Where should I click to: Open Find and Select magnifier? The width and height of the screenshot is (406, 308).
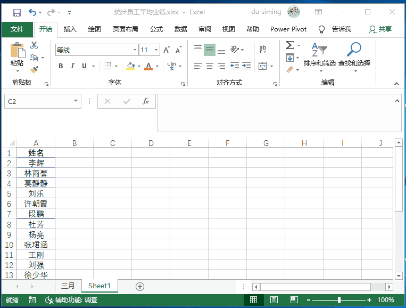(354, 54)
